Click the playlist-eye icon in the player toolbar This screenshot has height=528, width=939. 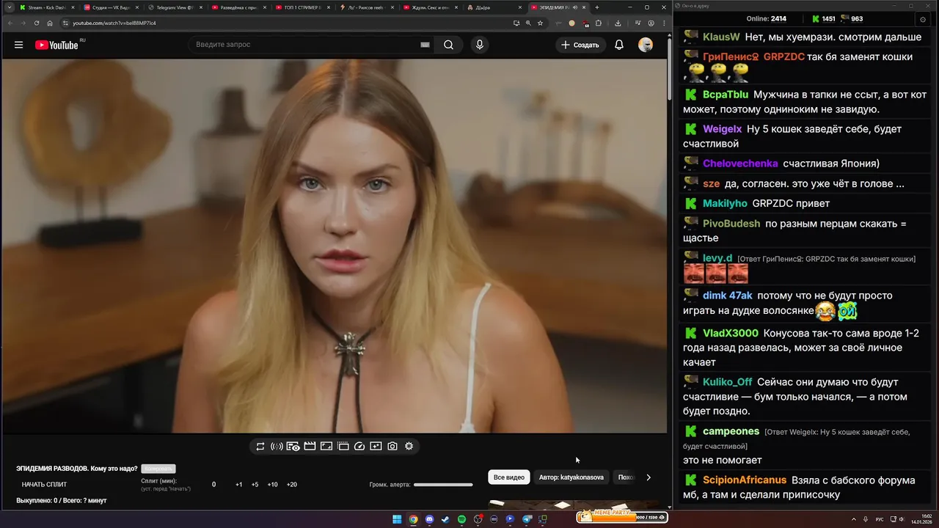pos(293,446)
